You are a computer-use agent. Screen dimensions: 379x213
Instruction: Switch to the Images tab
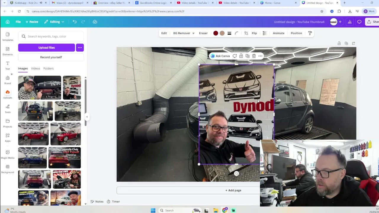tap(23, 68)
